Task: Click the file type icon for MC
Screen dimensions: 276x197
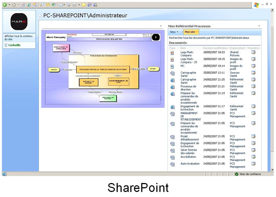Action: [x=172, y=67]
